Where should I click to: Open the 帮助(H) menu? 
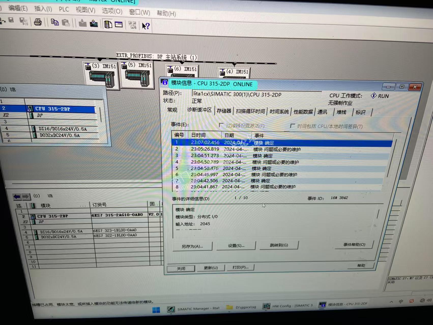point(166,13)
